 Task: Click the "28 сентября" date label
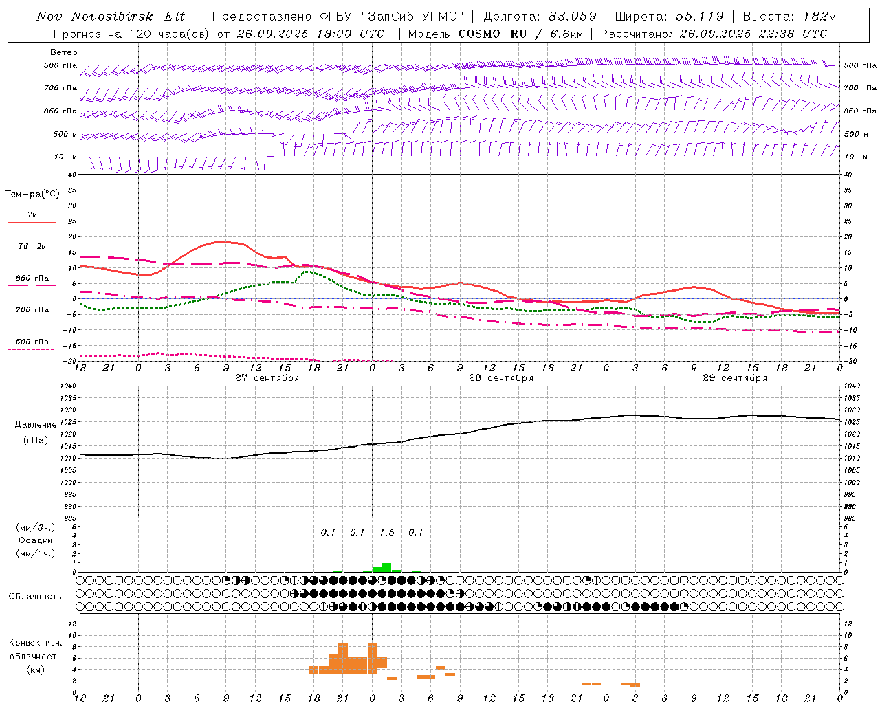(501, 378)
